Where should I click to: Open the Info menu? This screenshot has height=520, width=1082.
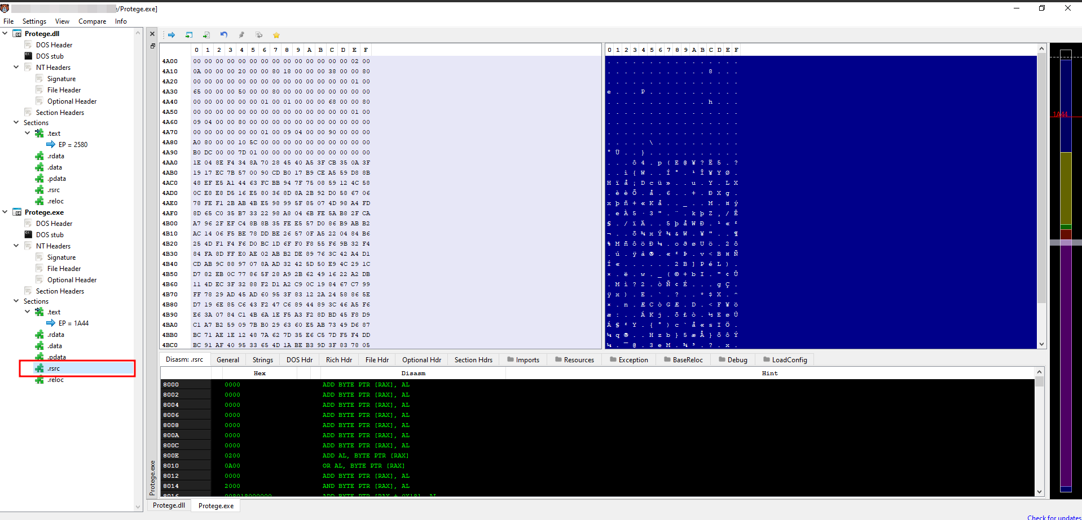tap(121, 21)
